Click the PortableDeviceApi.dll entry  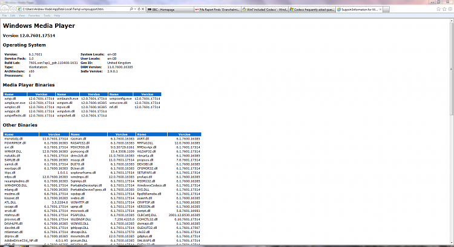[x=87, y=185]
